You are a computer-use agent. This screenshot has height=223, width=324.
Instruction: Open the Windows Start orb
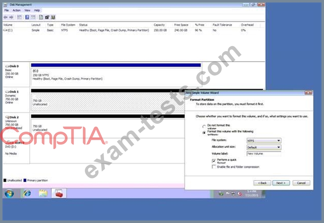tap(9, 193)
